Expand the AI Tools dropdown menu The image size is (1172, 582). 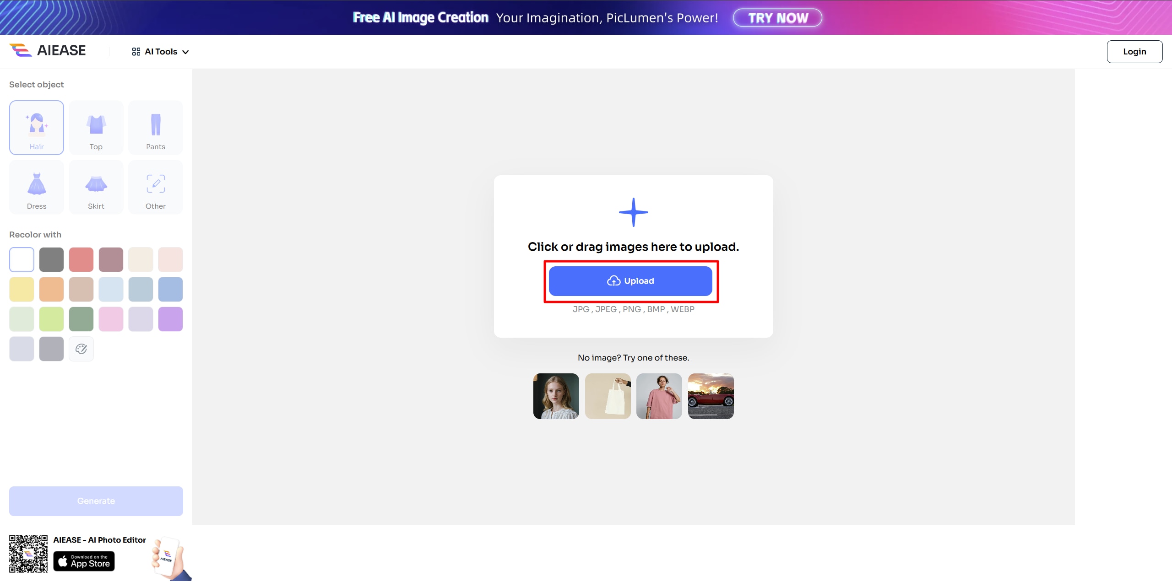(x=160, y=52)
